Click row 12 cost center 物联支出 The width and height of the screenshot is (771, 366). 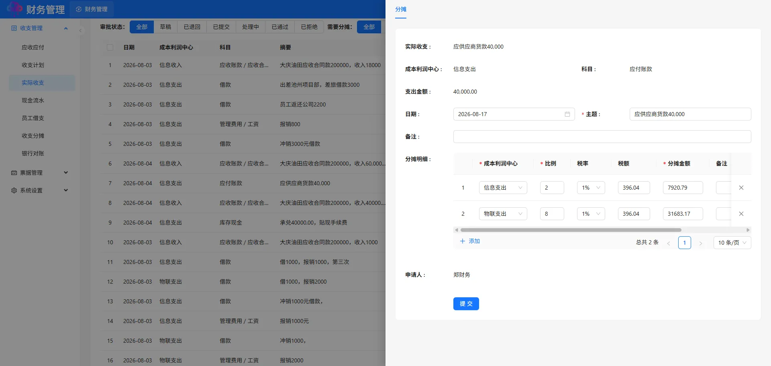pos(171,282)
